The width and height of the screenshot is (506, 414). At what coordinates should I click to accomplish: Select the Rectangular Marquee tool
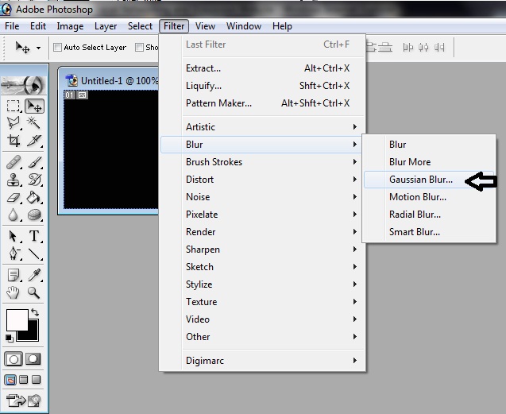pos(14,106)
